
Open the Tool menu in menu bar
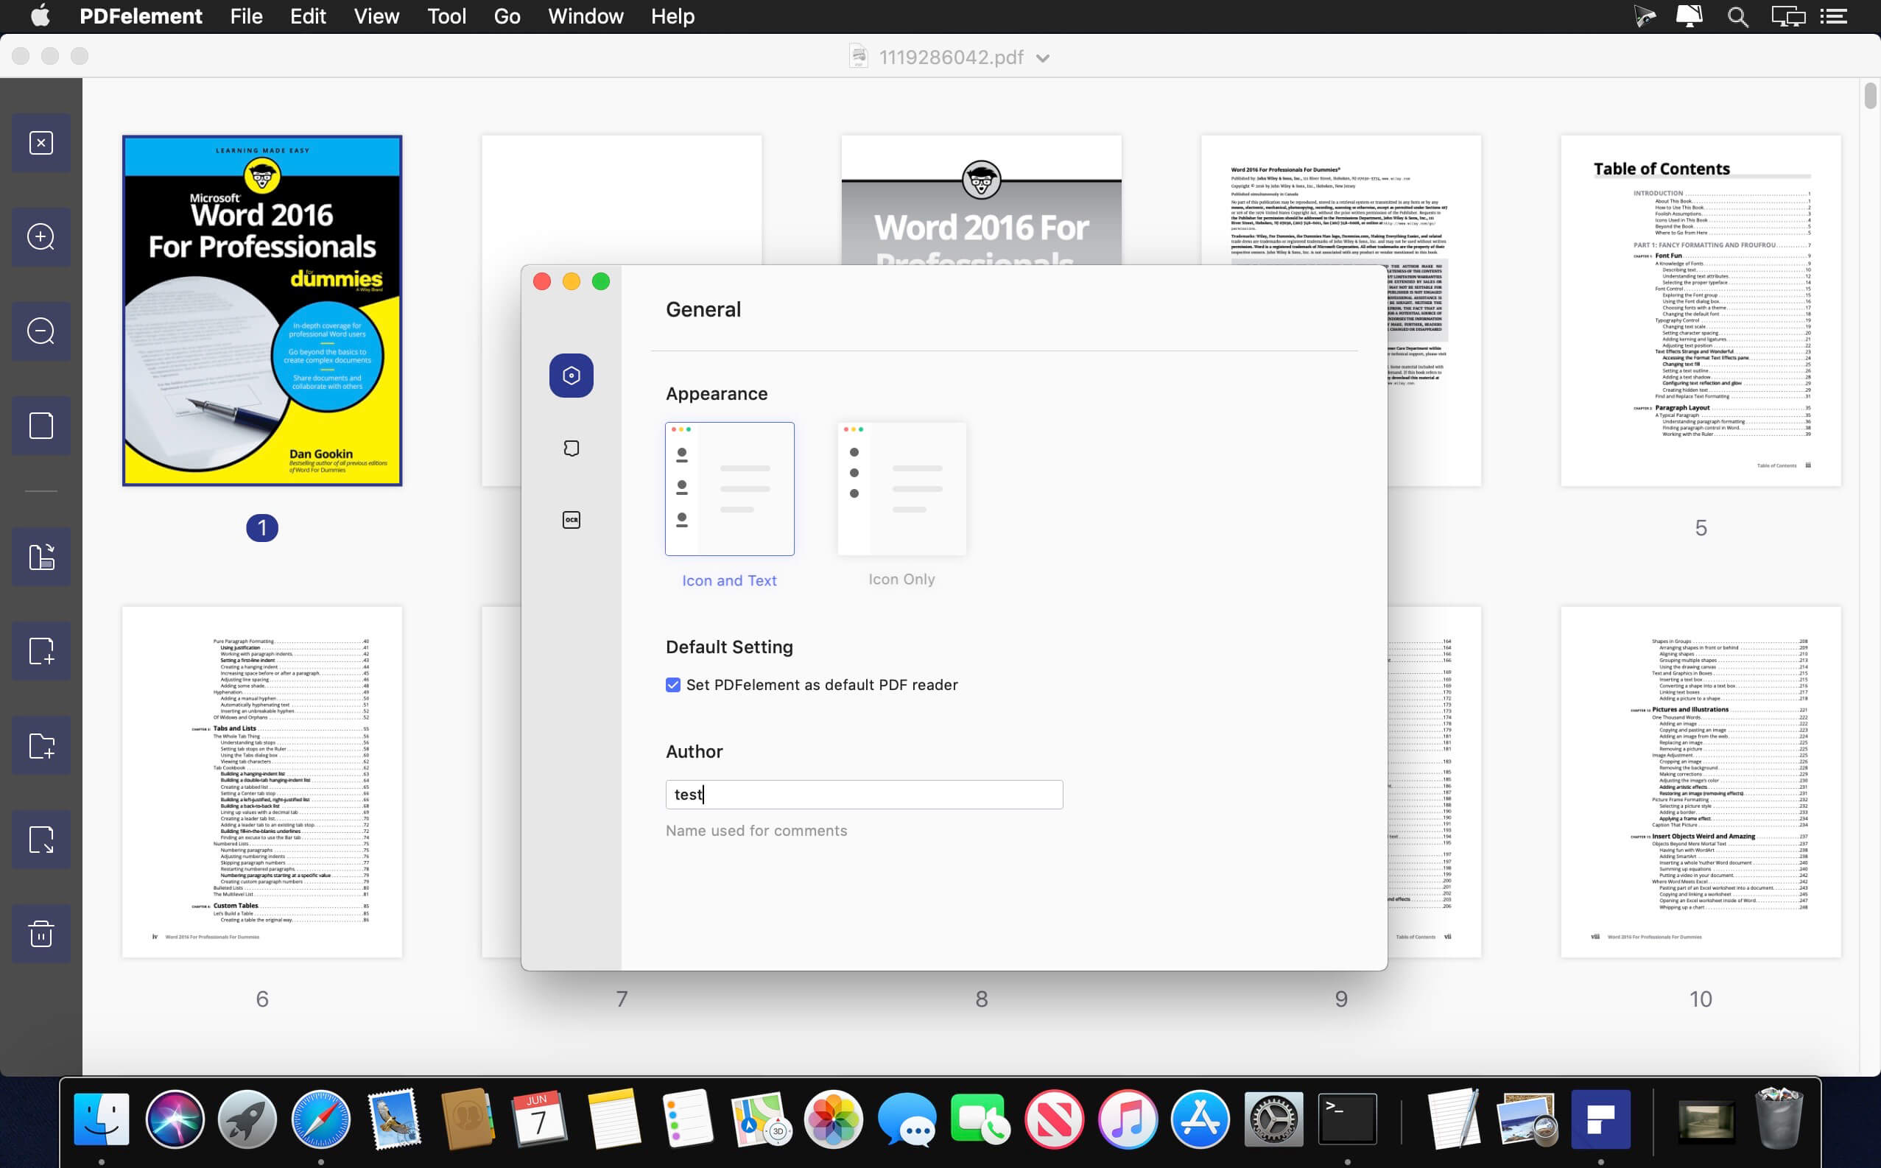447,16
